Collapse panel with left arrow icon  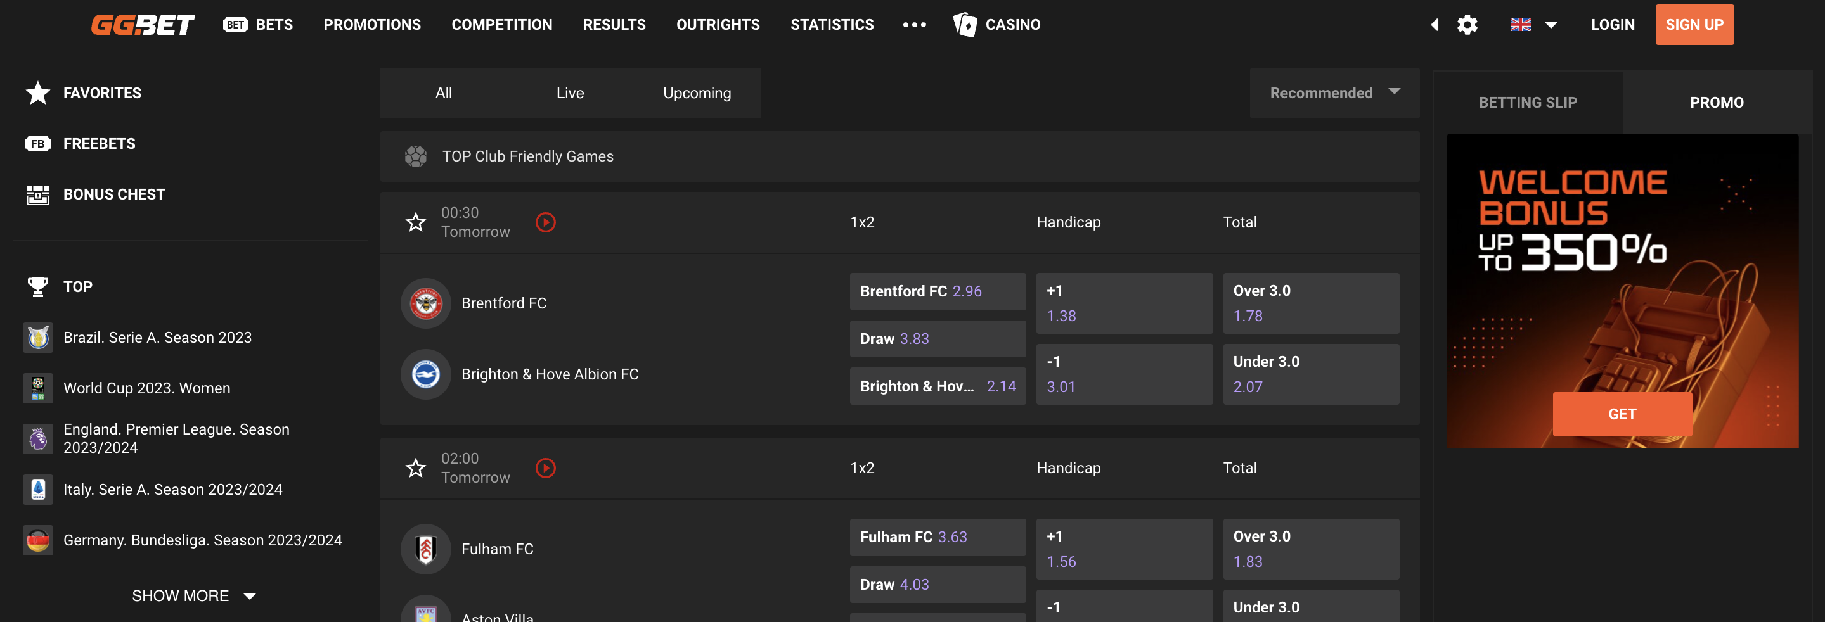pyautogui.click(x=1435, y=25)
